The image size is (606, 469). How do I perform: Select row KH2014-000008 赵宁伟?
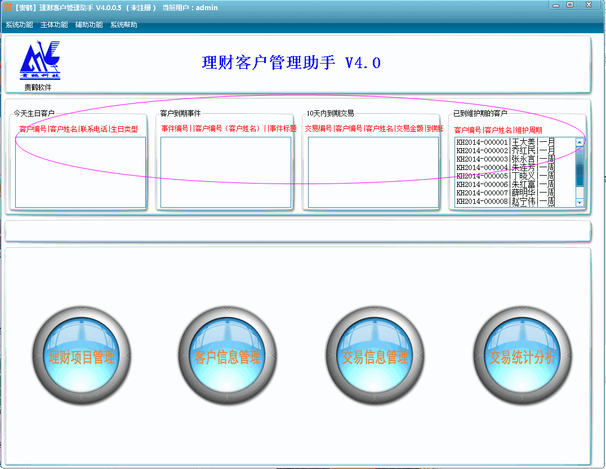click(x=506, y=201)
